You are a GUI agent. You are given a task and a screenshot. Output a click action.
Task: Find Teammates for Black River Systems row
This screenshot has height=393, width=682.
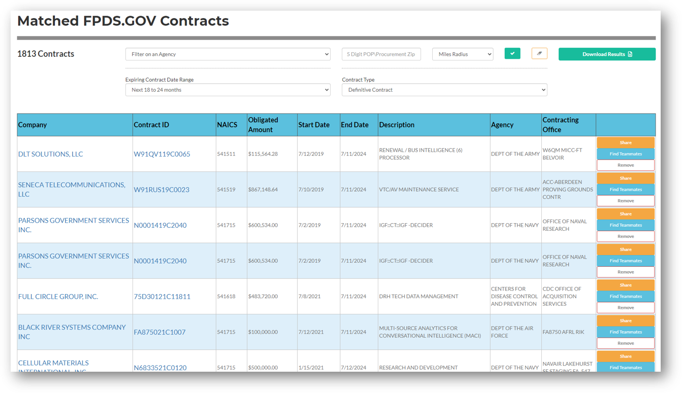626,332
